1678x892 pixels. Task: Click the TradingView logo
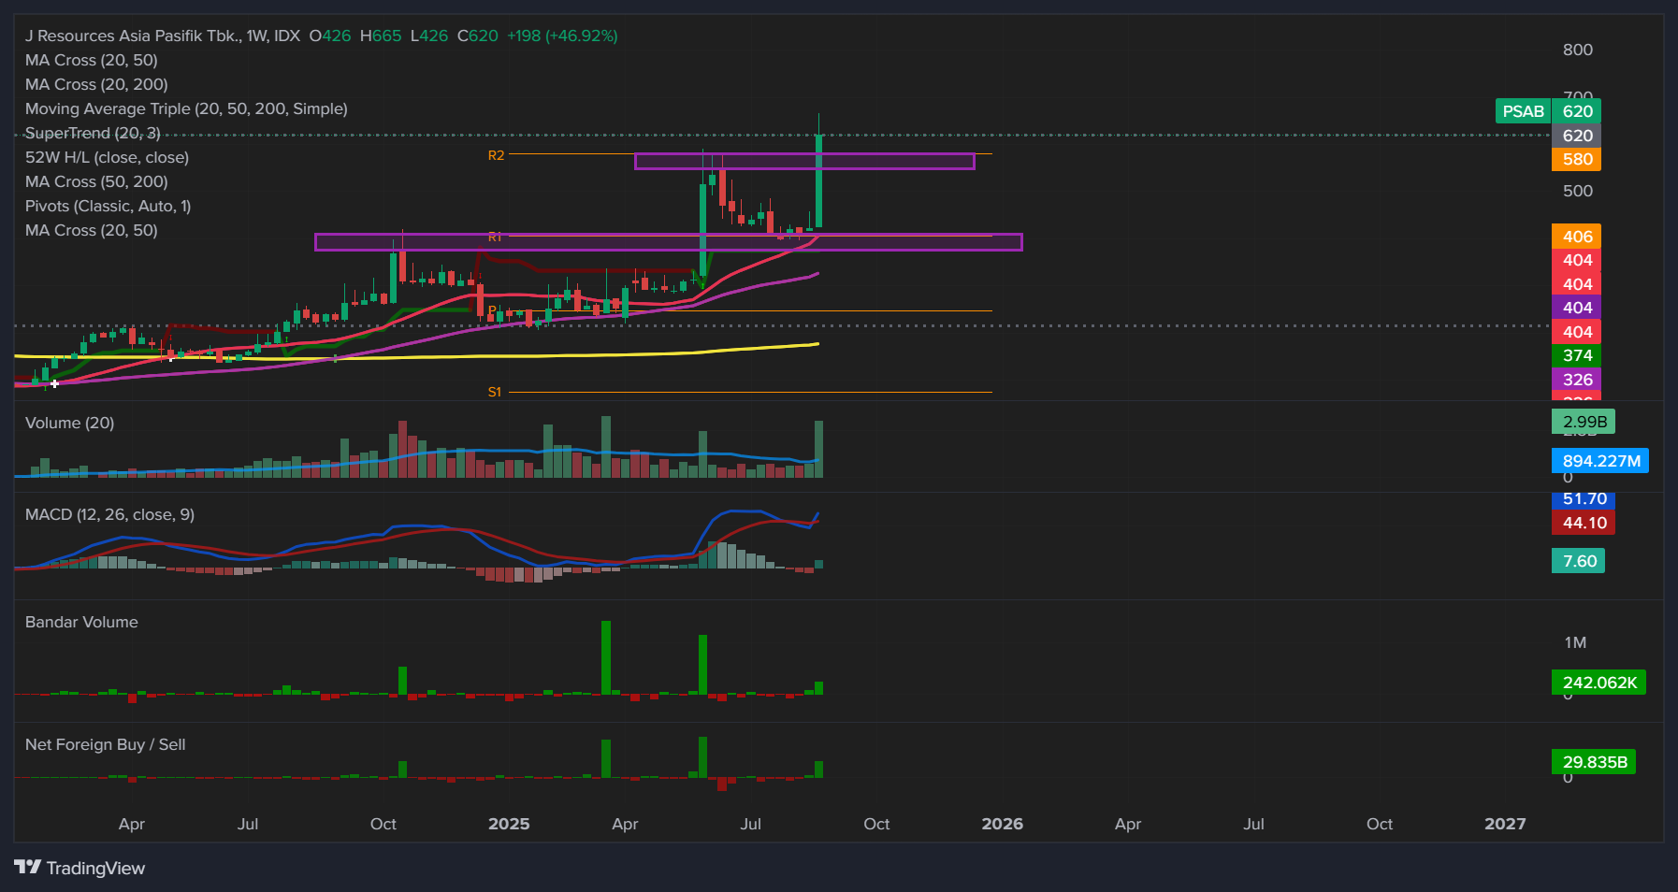[x=80, y=868]
